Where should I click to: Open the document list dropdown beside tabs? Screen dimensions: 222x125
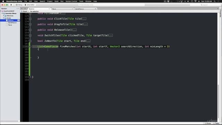(25, 9)
